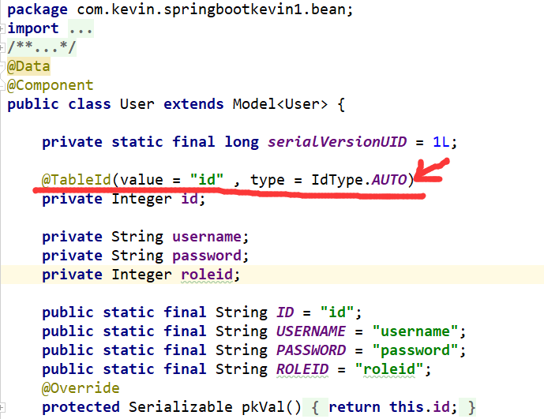
Task: Click the username field name
Action: point(207,237)
